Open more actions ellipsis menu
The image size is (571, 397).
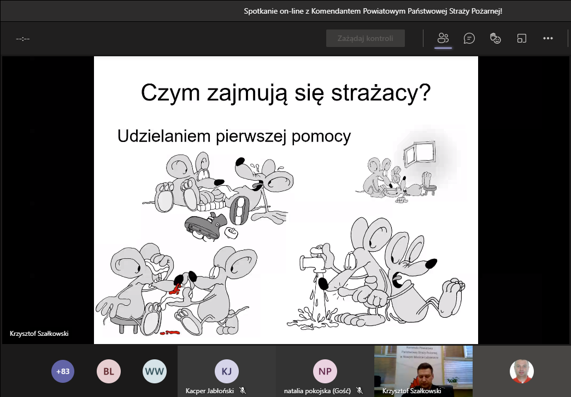pos(548,38)
